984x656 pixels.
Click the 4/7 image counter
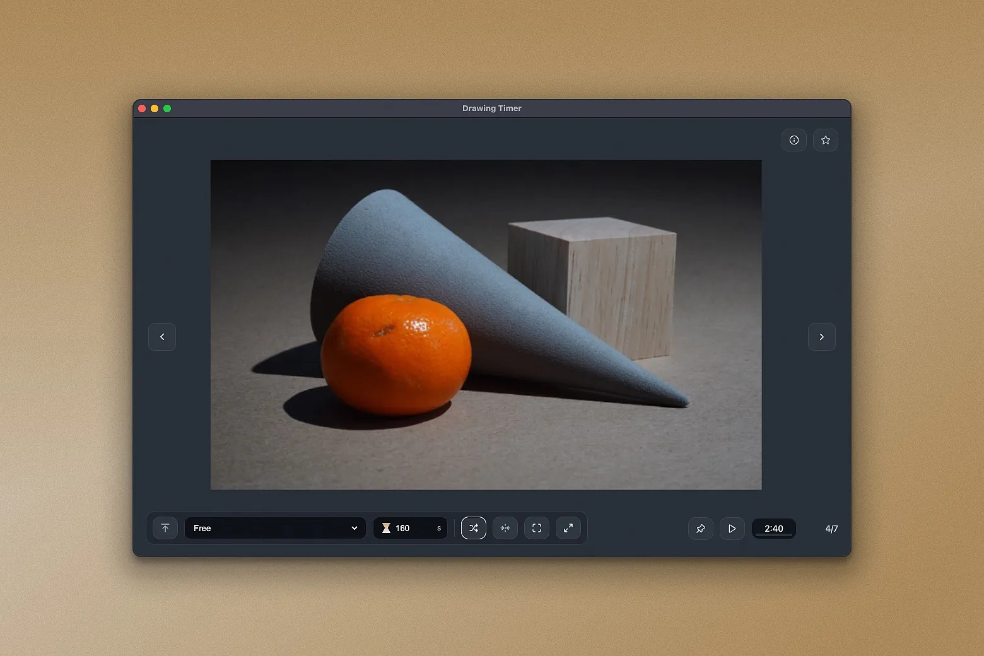tap(831, 529)
